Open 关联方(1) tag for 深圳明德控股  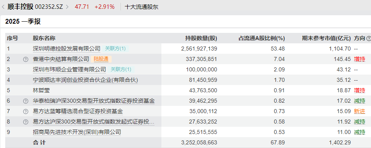(x=115, y=49)
